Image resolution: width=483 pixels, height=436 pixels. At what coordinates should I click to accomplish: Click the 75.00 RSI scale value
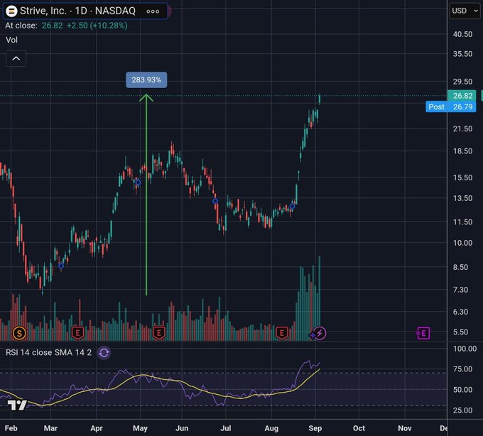click(x=462, y=369)
